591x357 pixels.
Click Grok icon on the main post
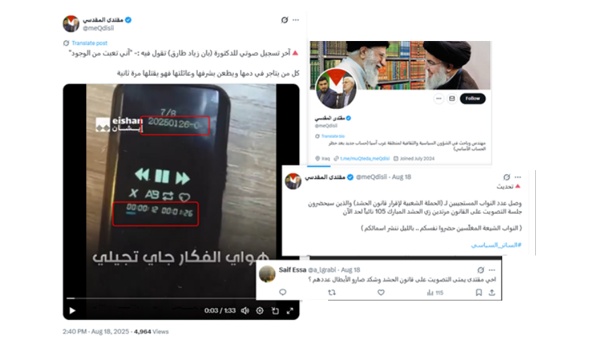pyautogui.click(x=284, y=20)
